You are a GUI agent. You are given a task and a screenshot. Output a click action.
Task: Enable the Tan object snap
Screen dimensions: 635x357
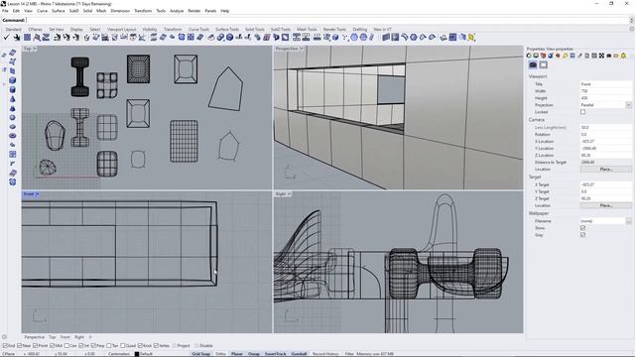click(108, 346)
